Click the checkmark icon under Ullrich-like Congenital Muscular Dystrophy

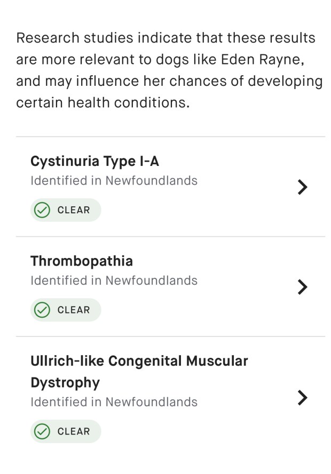[42, 431]
